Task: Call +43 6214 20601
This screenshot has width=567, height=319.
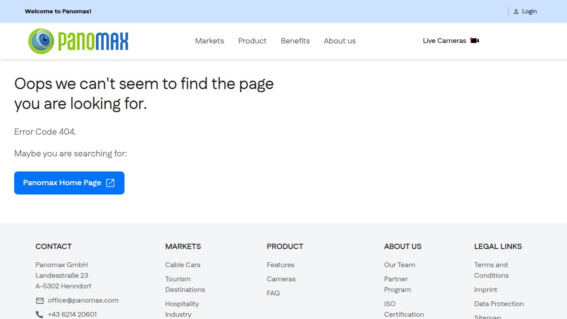Action: (x=72, y=315)
